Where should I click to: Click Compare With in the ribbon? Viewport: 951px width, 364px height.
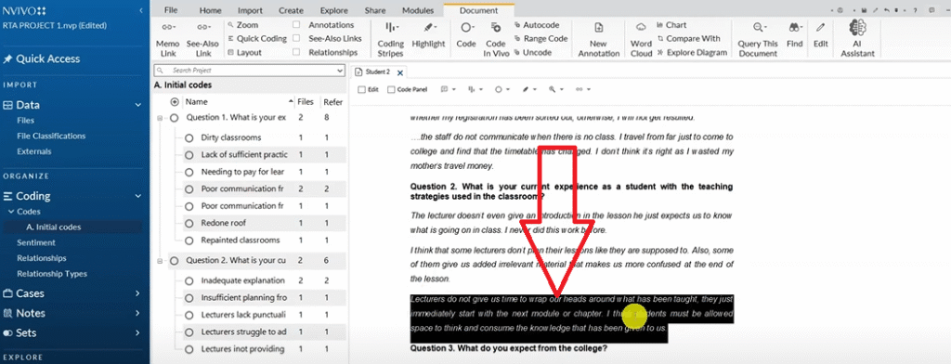(688, 38)
